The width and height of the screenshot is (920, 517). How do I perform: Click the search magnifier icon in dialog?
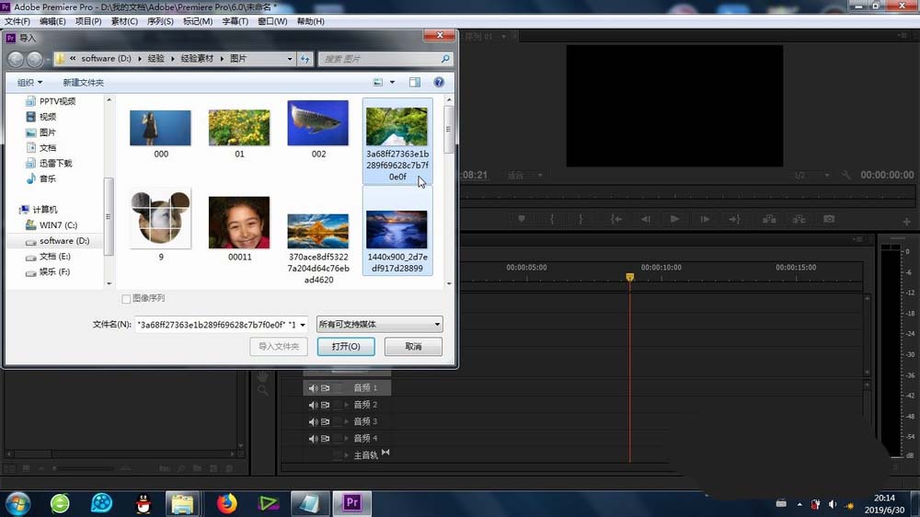(445, 59)
